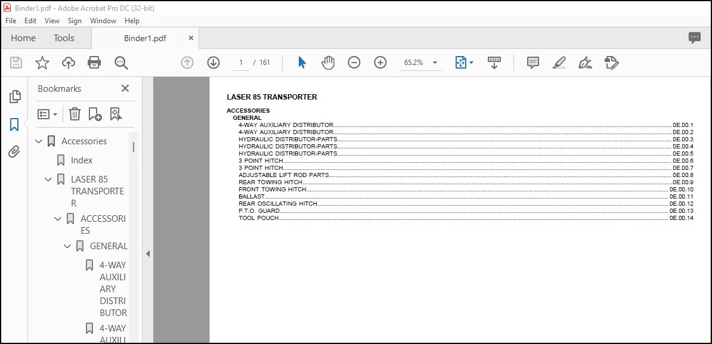The height and width of the screenshot is (344, 712).
Task: Toggle the Bookmarks panel icon
Action: [x=14, y=125]
